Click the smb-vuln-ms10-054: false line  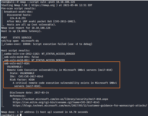coord(21,57)
